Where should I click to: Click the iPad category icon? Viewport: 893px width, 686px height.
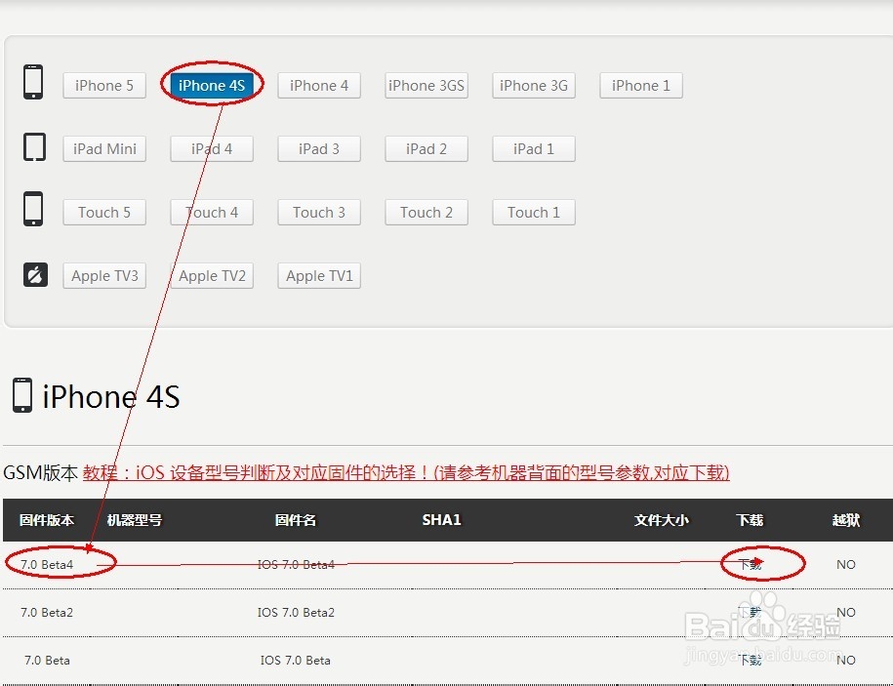[x=34, y=147]
